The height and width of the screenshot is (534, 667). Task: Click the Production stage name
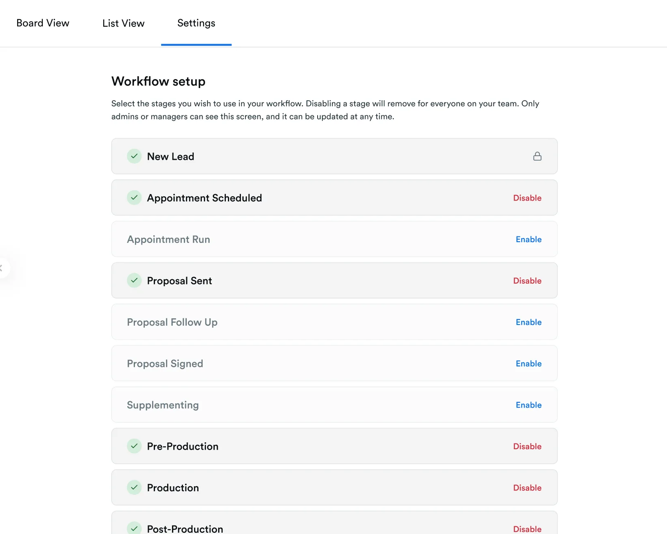(173, 488)
